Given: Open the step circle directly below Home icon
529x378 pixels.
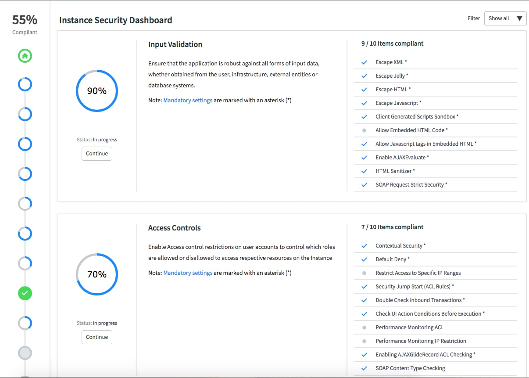Looking at the screenshot, I should (x=25, y=84).
